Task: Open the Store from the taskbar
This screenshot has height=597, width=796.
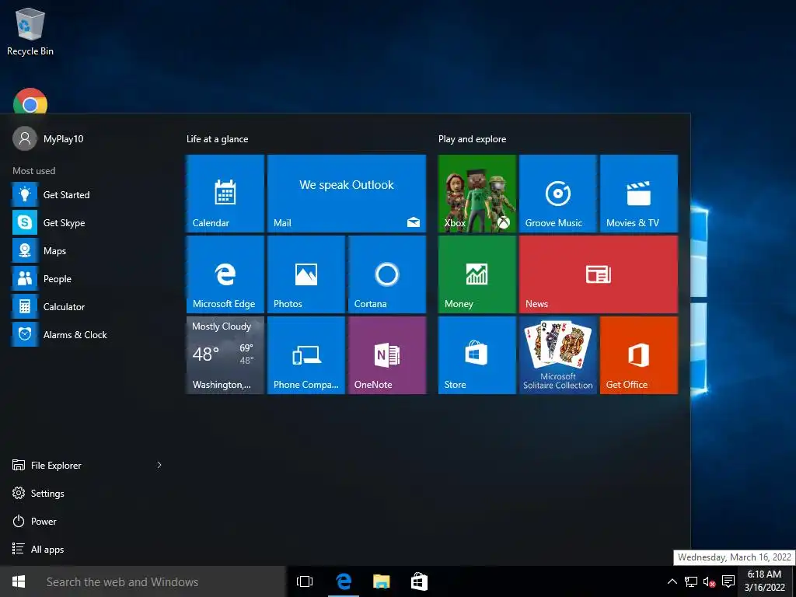Action: 419,581
